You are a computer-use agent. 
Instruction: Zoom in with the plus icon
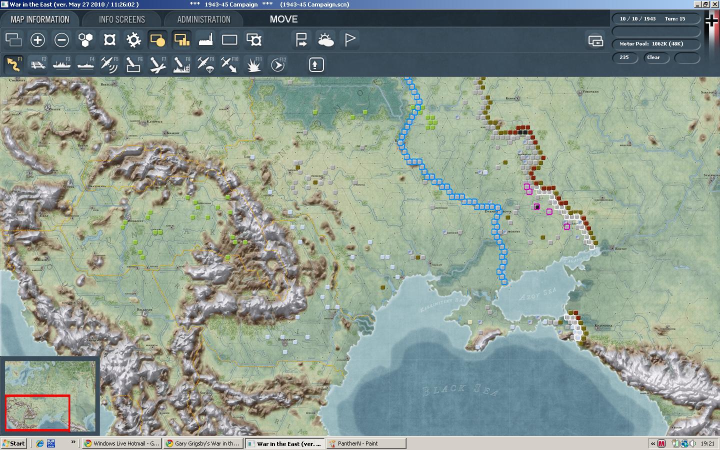click(37, 39)
